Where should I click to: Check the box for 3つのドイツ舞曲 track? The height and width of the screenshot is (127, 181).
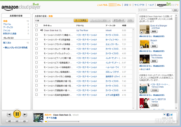tap(37, 35)
